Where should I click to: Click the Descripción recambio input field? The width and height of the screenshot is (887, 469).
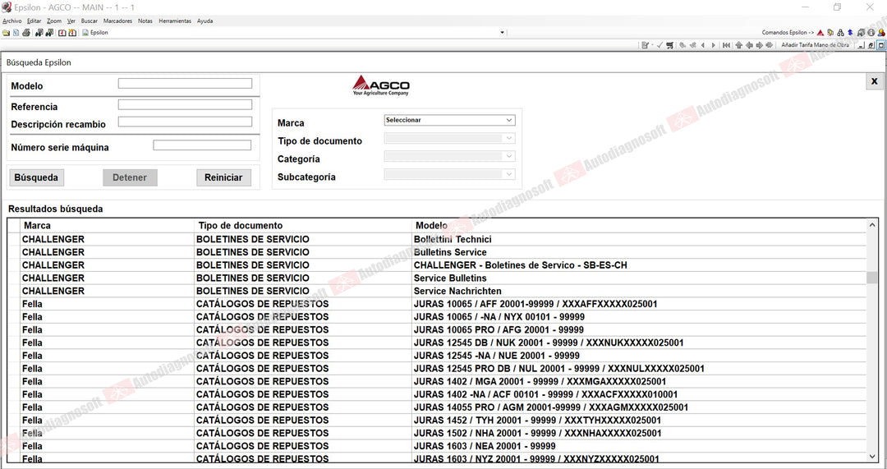(185, 122)
